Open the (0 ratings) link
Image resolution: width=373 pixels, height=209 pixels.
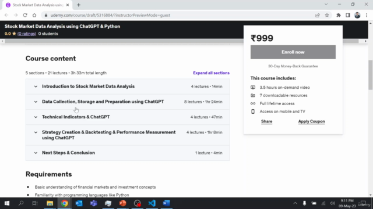[27, 34]
